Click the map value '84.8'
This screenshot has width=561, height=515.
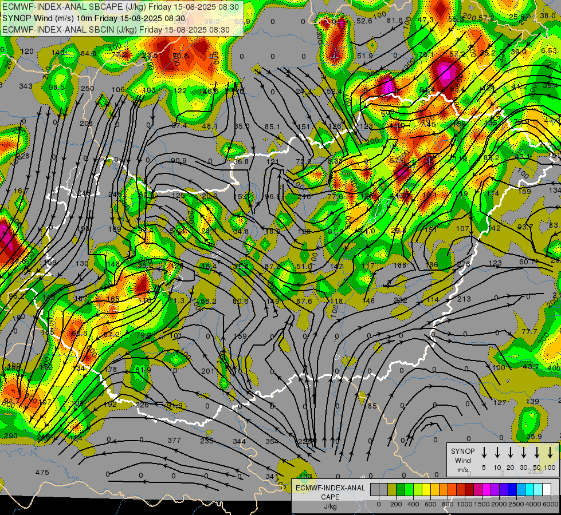(x=88, y=54)
